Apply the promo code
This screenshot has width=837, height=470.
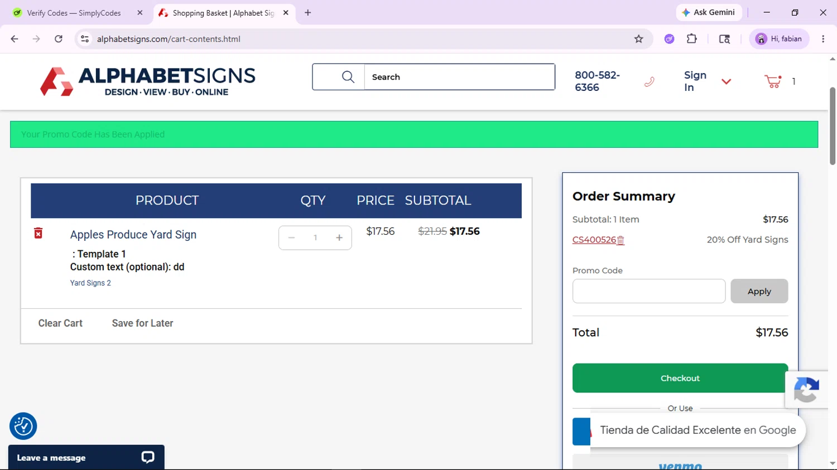point(759,291)
